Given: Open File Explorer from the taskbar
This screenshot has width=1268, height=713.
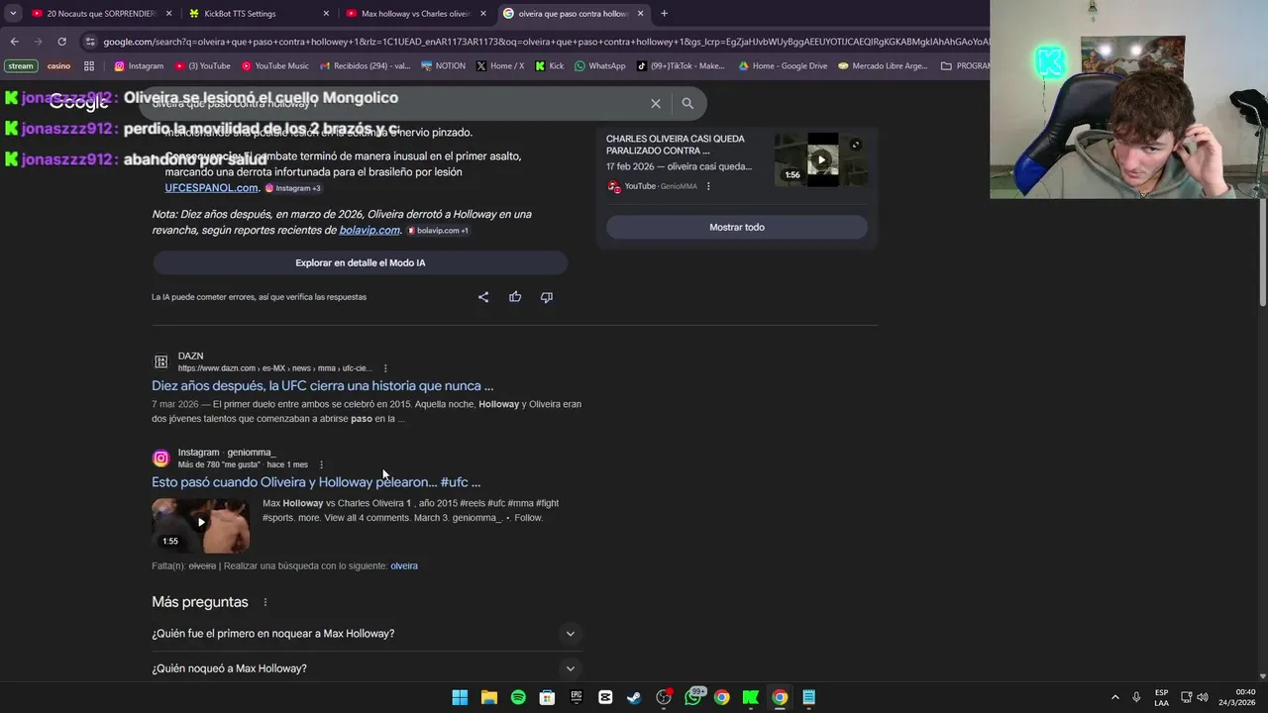Looking at the screenshot, I should tap(488, 697).
